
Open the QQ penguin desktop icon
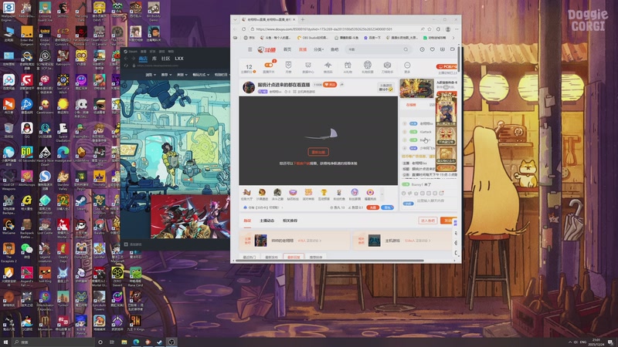[27, 129]
